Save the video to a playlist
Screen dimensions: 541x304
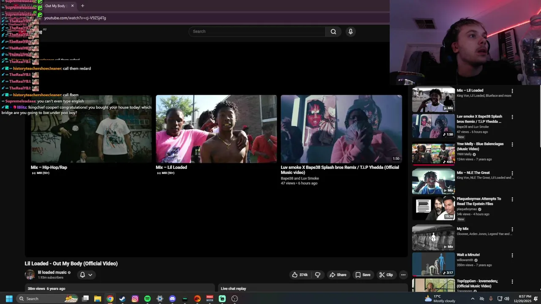[x=363, y=275]
